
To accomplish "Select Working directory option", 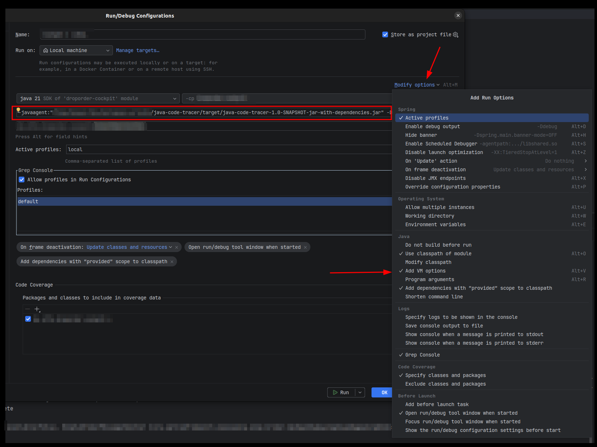I will (492, 216).
